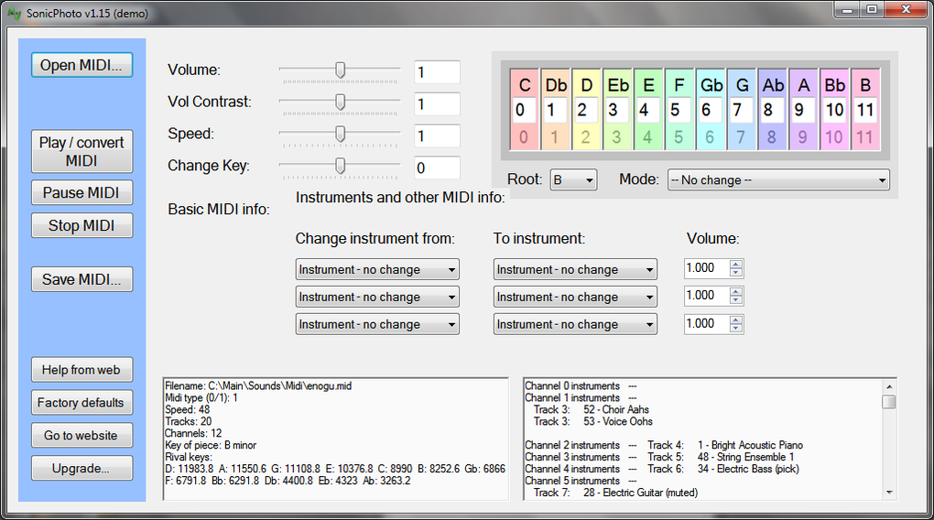
Task: Edit the Db note mapping field
Action: (x=556, y=110)
